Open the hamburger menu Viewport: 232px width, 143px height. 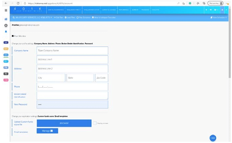6,10
